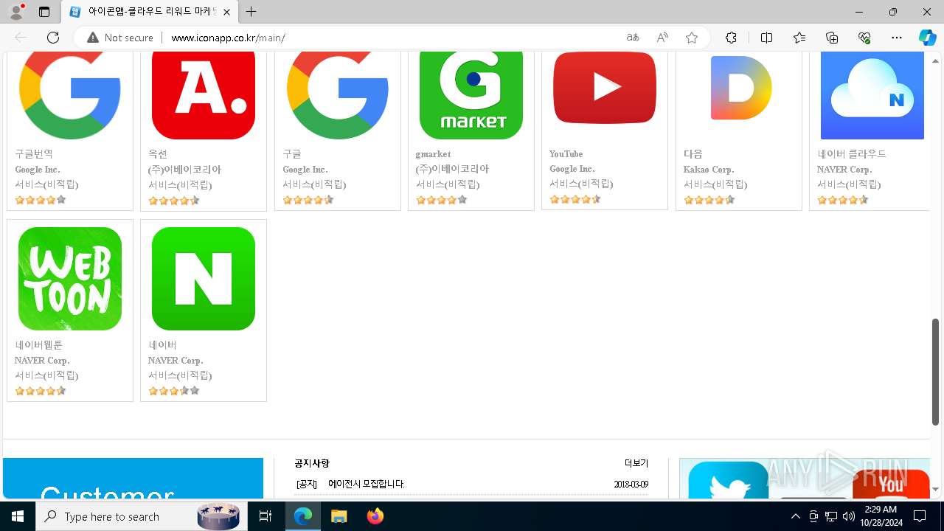Click the scrollbar down arrow
The height and width of the screenshot is (531, 944).
click(x=936, y=490)
